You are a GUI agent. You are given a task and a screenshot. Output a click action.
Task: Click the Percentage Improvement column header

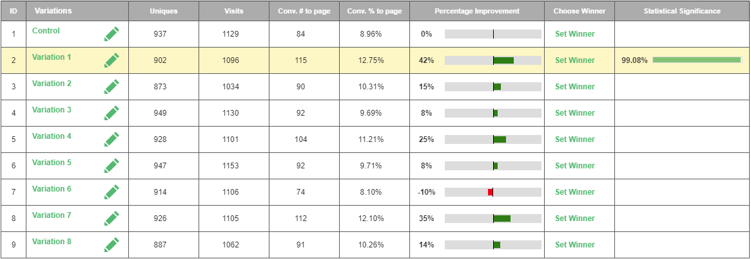(x=476, y=12)
